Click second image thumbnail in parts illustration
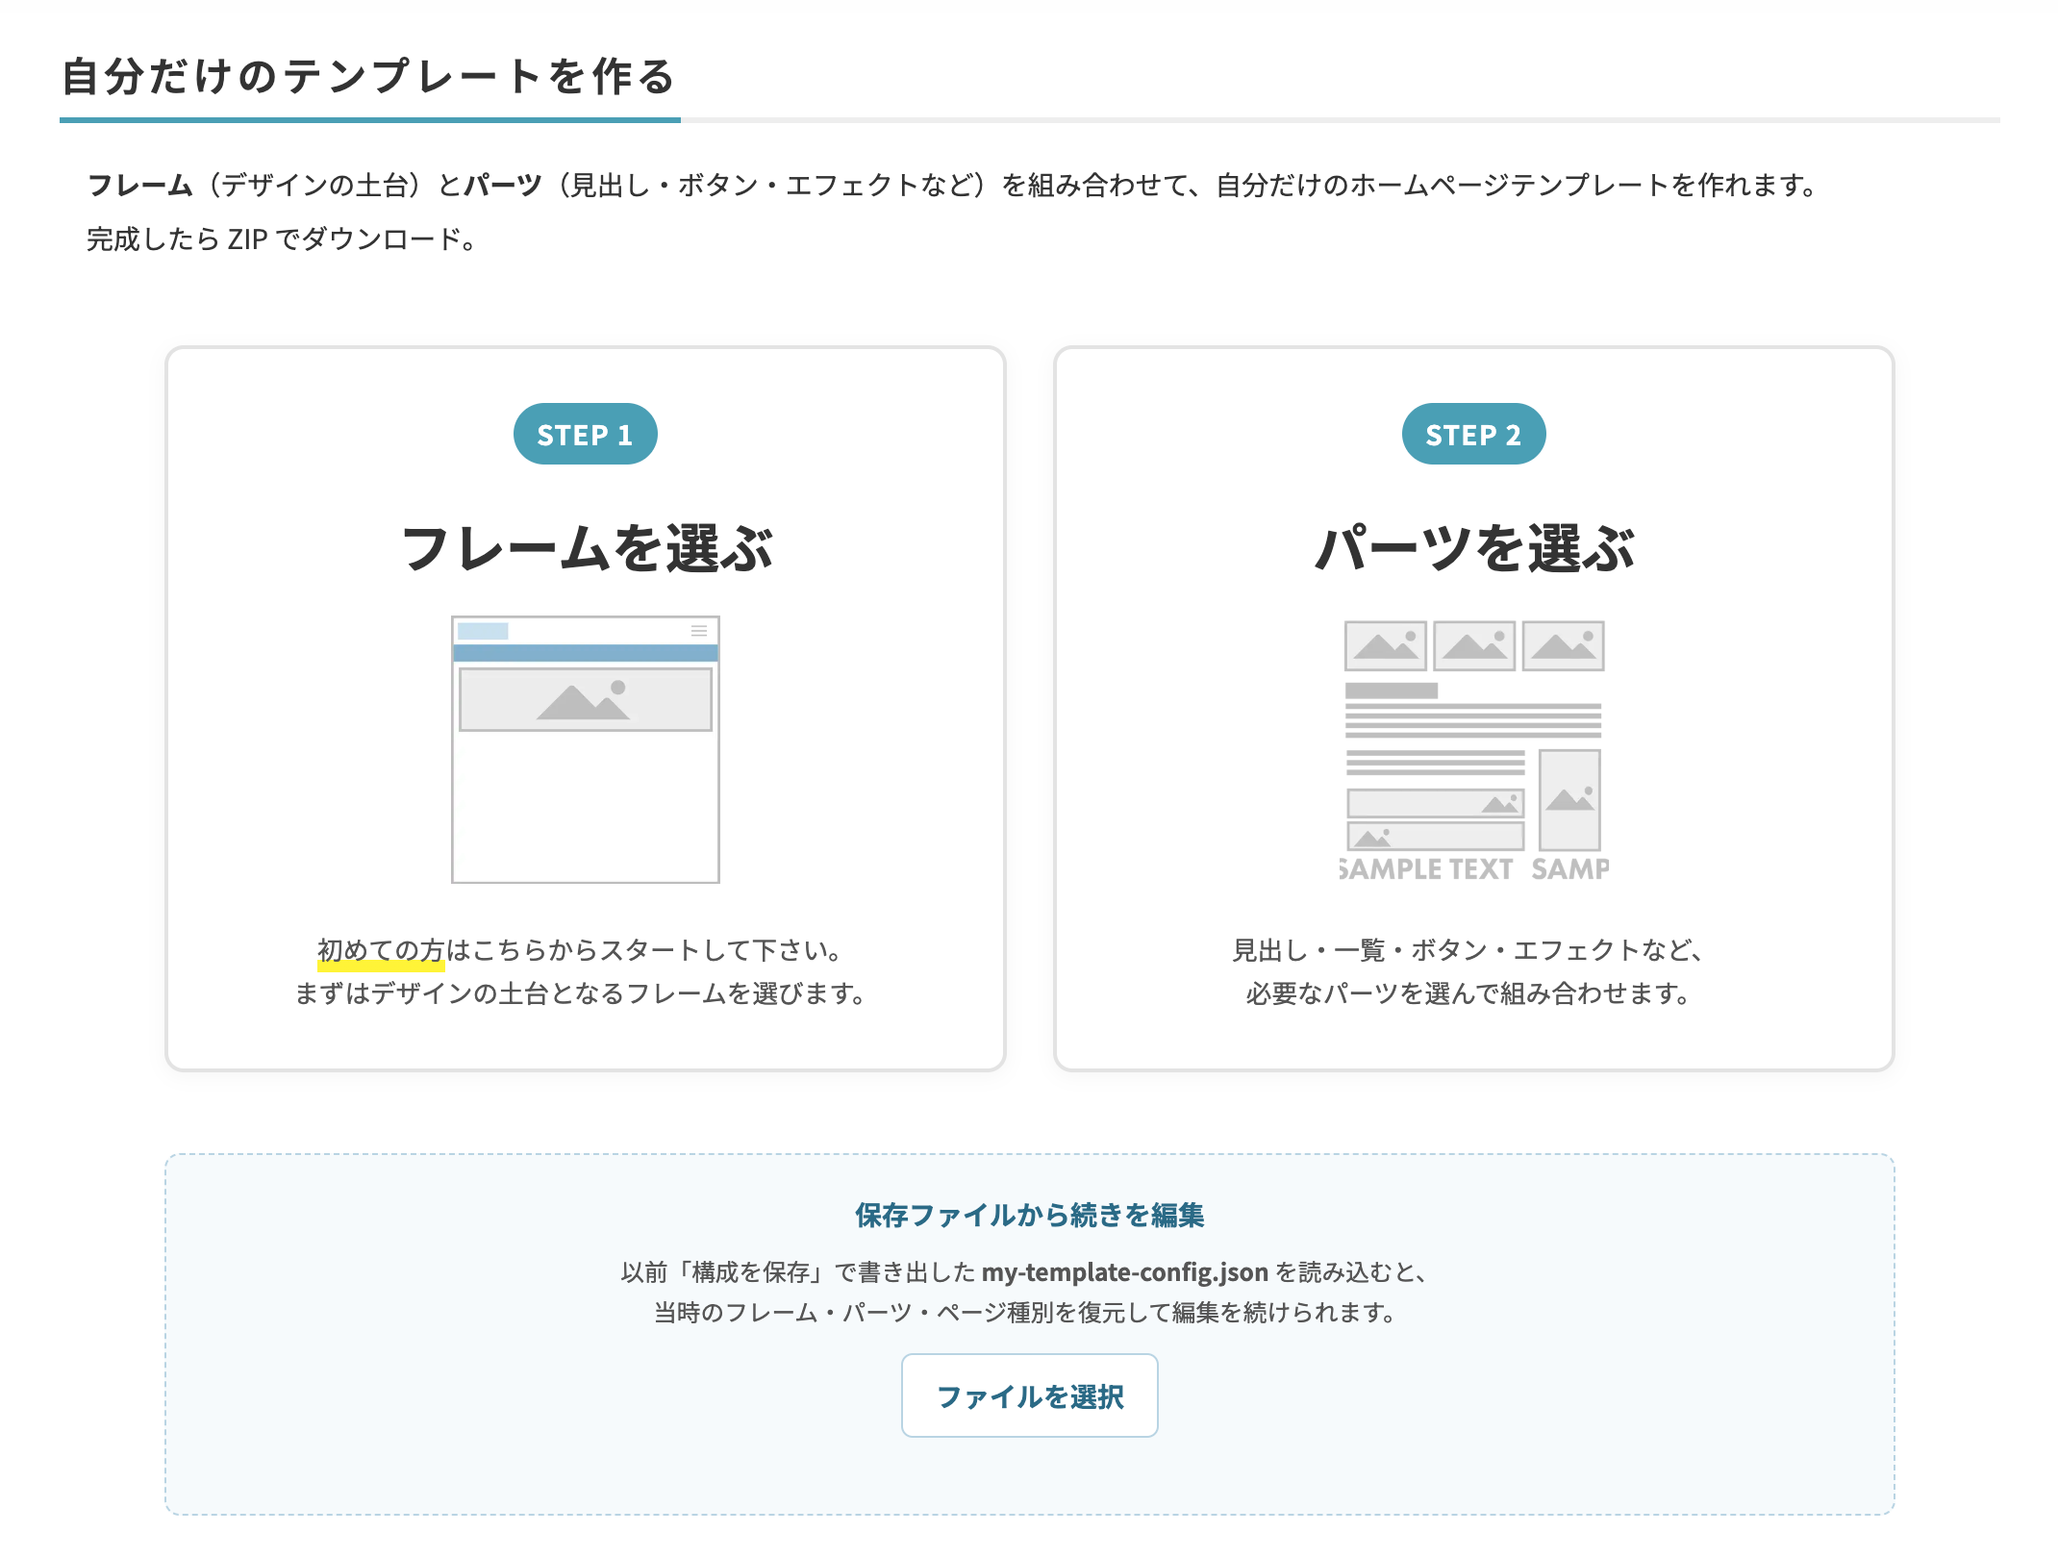Viewport: 2058px width, 1558px height. coord(1473,645)
